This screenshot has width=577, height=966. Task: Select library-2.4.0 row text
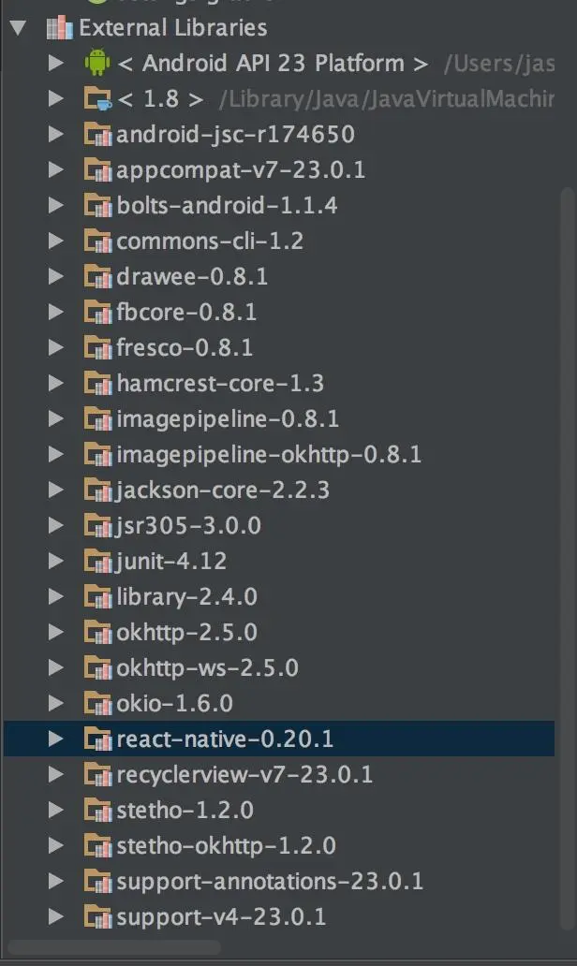point(186,597)
